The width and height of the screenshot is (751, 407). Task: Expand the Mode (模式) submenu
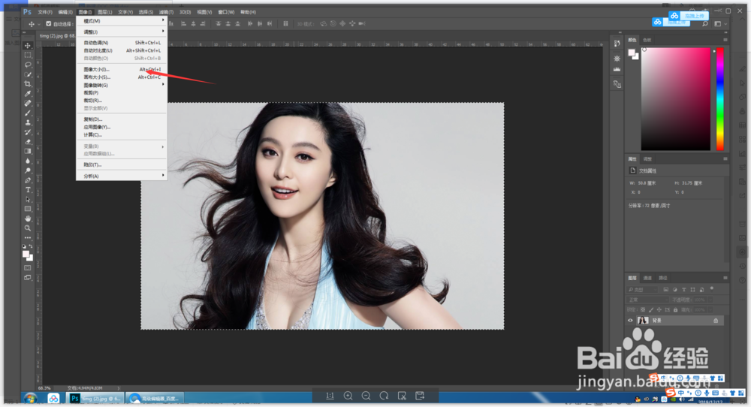[x=122, y=21]
